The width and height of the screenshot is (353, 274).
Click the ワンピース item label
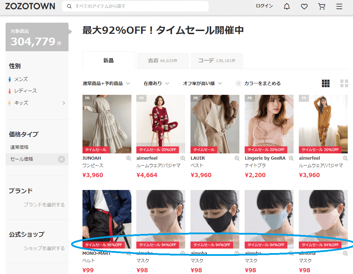(x=93, y=166)
